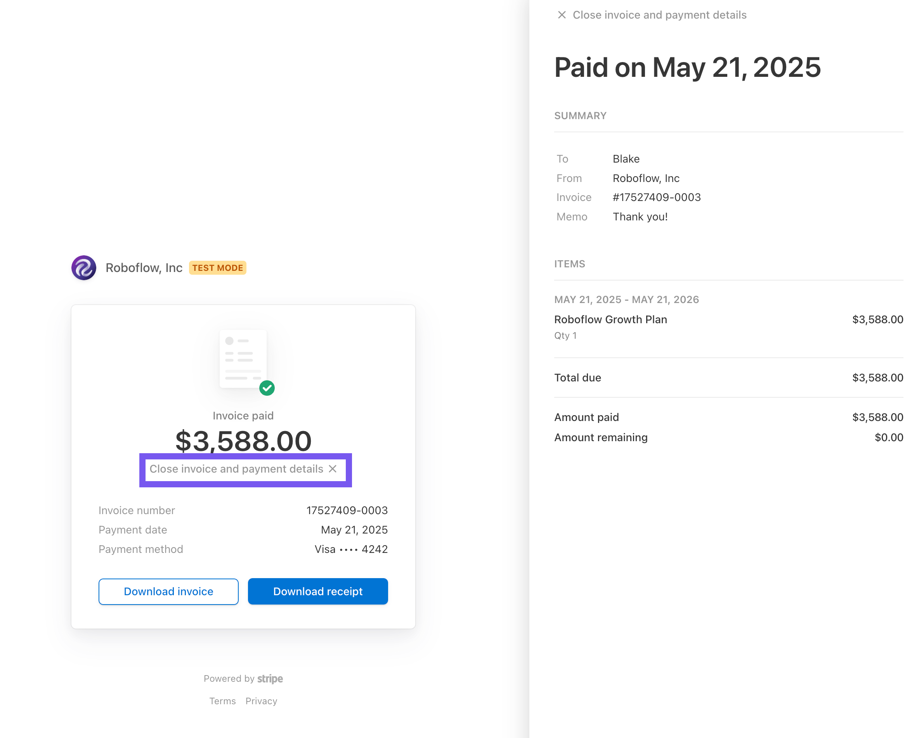The width and height of the screenshot is (919, 738).
Task: Open the Terms link
Action: [x=222, y=701]
